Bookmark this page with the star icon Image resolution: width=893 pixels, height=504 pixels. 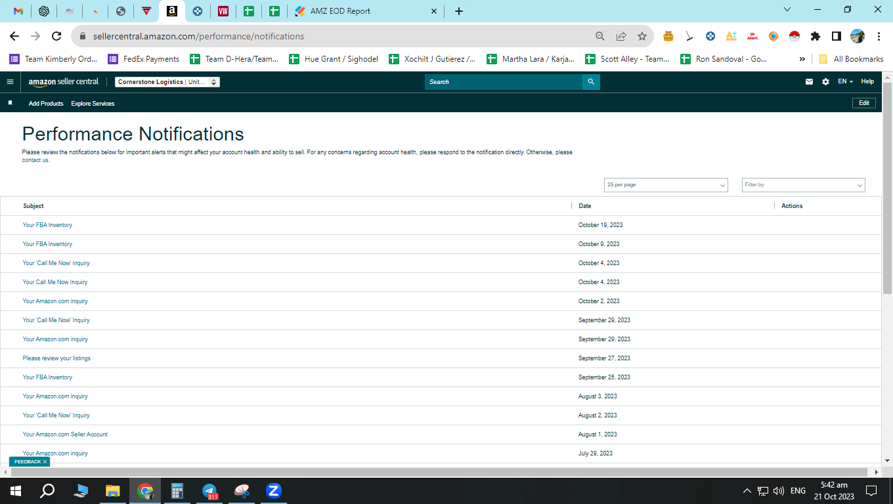click(642, 36)
